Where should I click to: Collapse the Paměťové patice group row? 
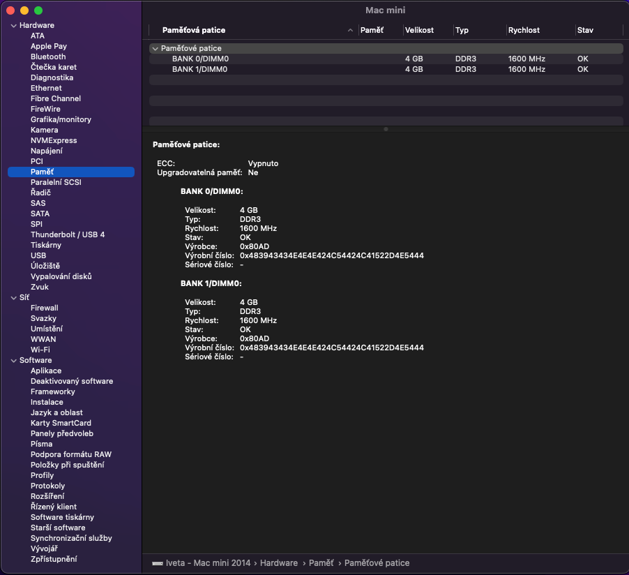(156, 49)
